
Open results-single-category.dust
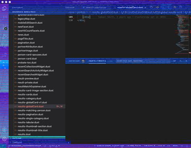coord(33,119)
